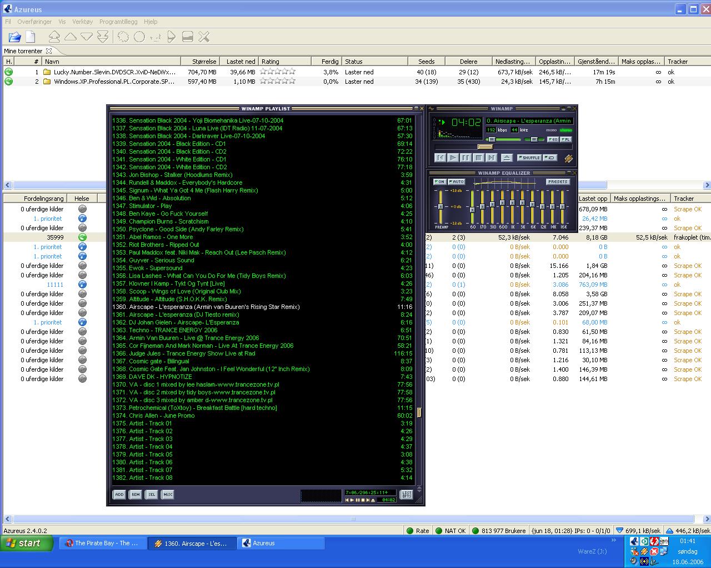The height and width of the screenshot is (568, 711).
Task: Toggle equalizer AUTO button
Action: point(457,182)
